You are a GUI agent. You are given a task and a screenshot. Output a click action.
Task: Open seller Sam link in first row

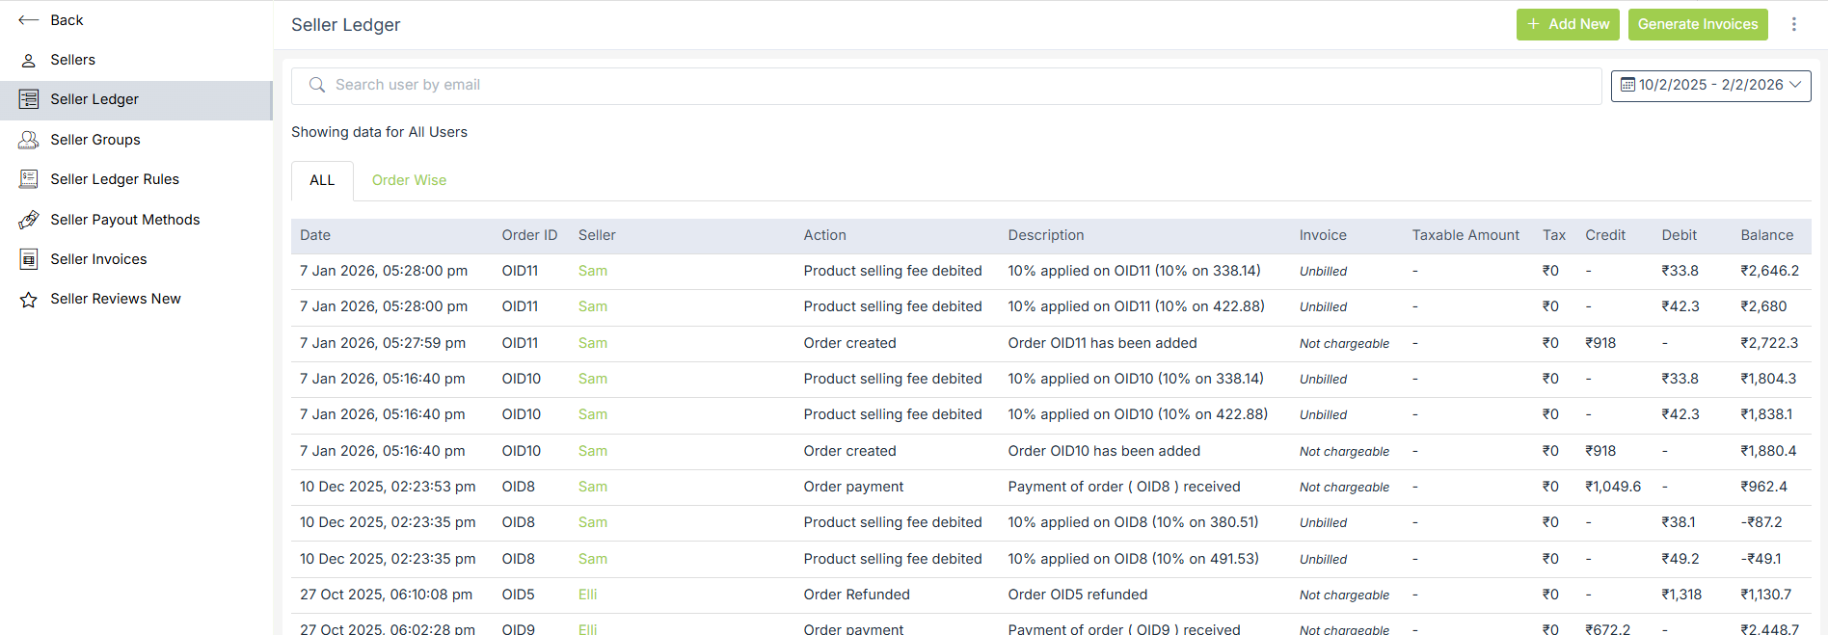pyautogui.click(x=592, y=271)
